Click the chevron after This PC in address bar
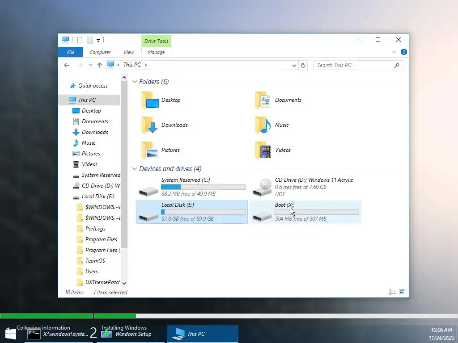Image resolution: width=458 pixels, height=343 pixels. point(146,65)
